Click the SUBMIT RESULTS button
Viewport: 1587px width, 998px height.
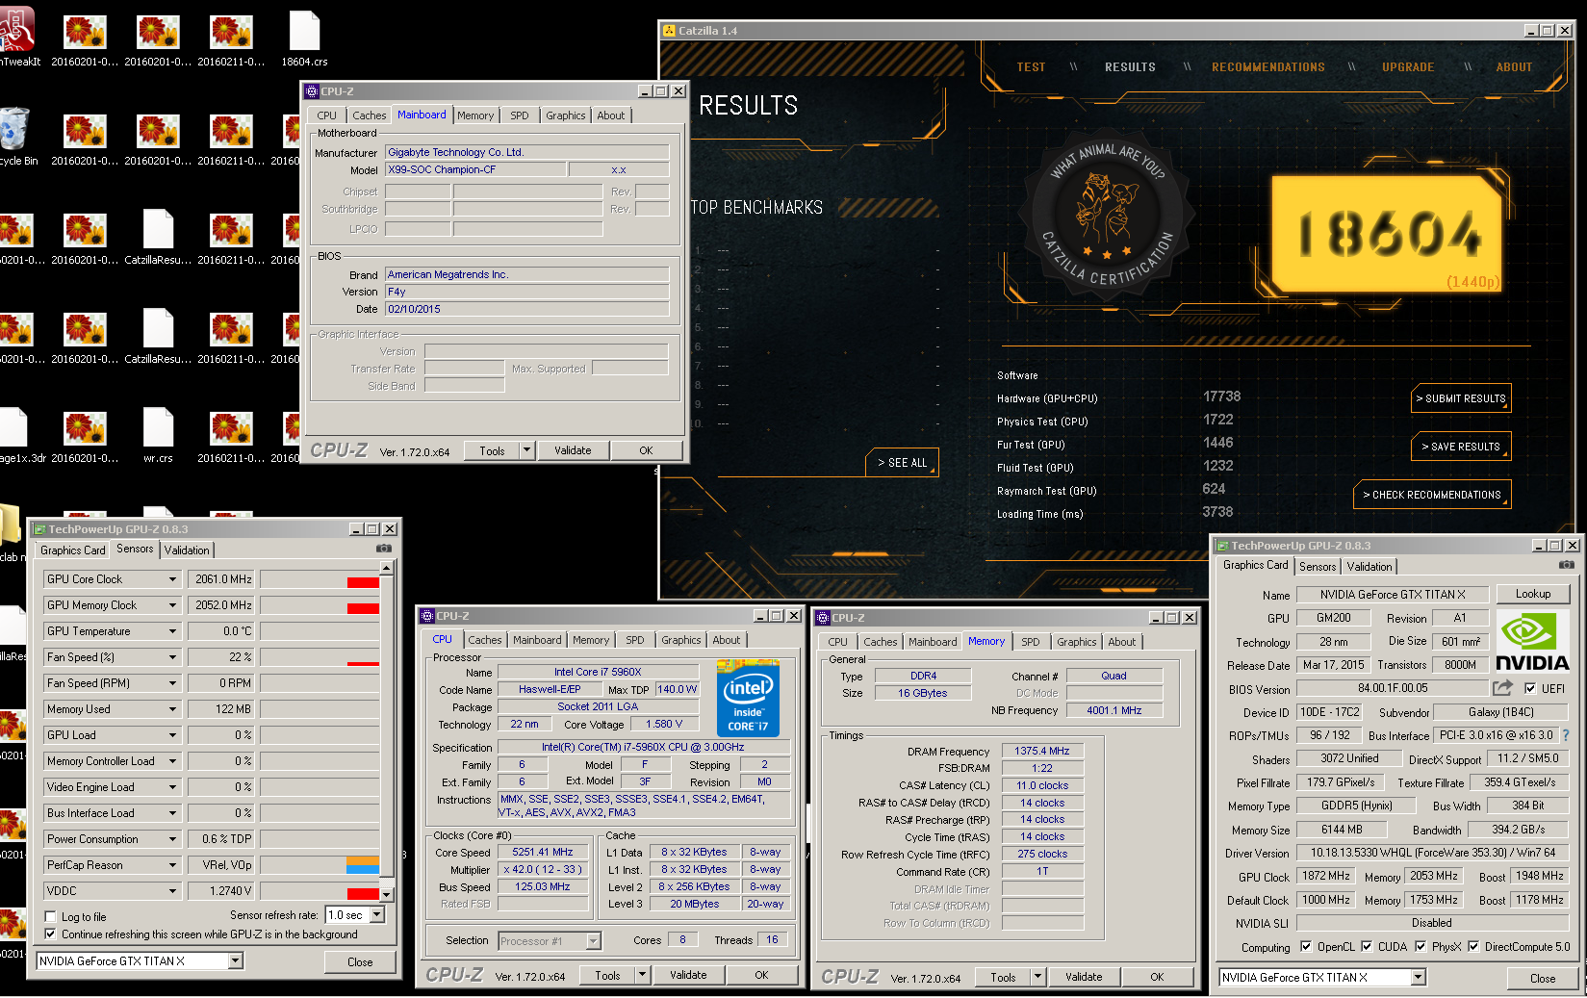point(1461,398)
